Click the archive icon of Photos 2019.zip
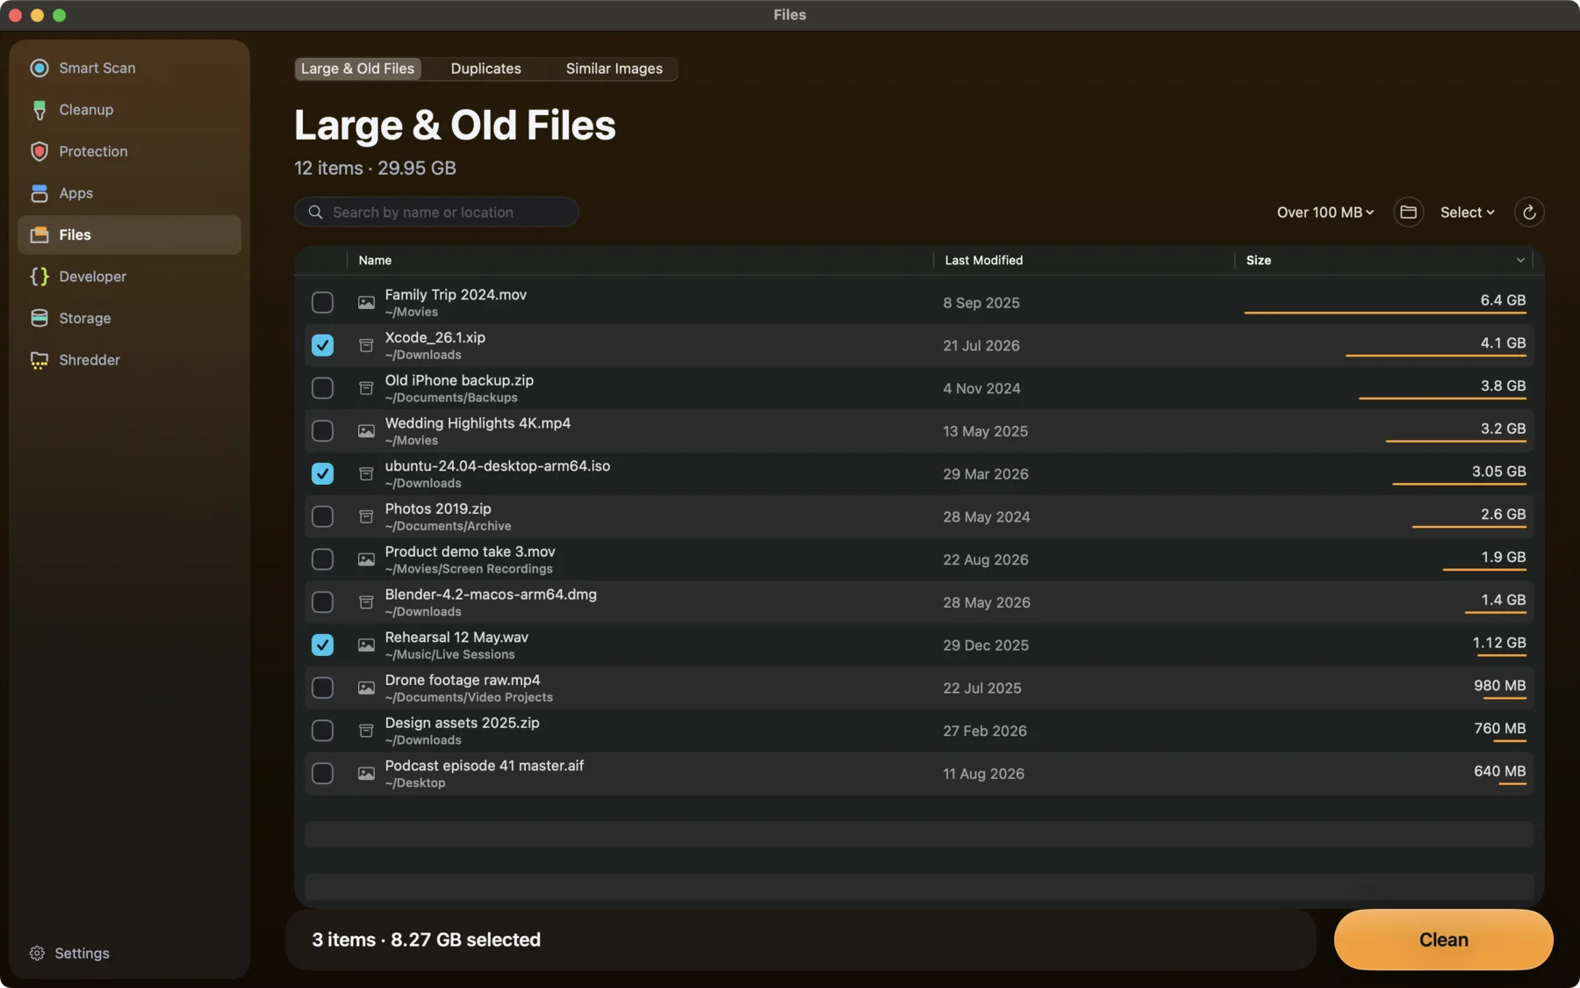 click(x=366, y=516)
